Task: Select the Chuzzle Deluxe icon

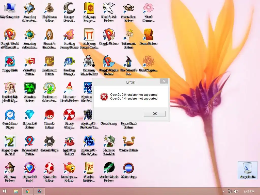Action: 50,115
